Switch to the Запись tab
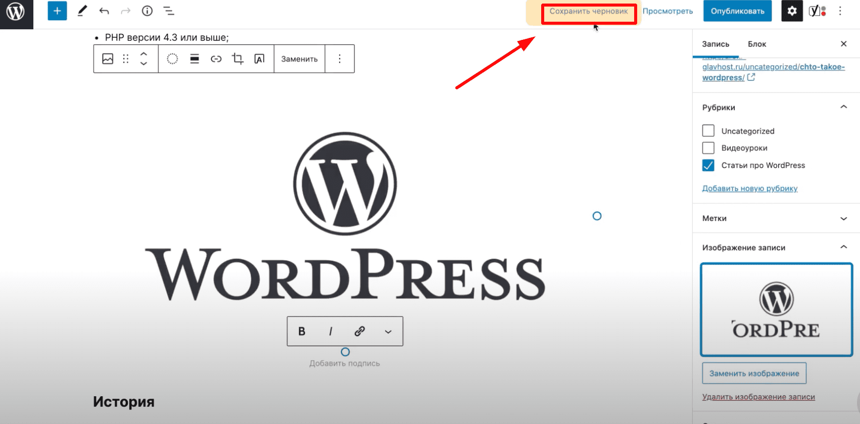860x424 pixels. (x=715, y=44)
